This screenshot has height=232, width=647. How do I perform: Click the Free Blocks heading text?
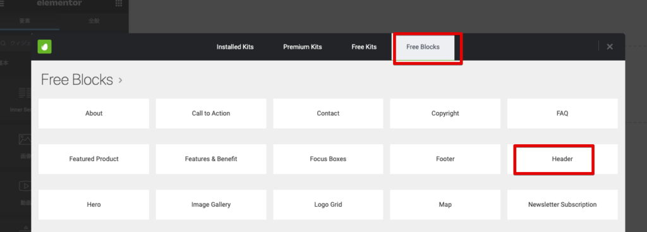pyautogui.click(x=76, y=80)
